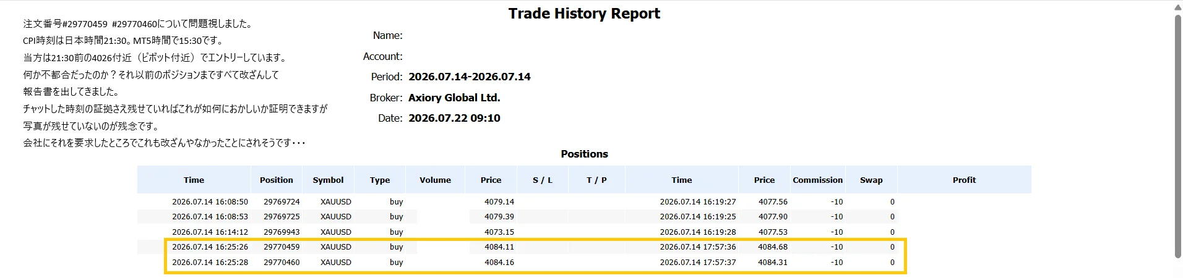Click close price 4084.68
The image size is (1183, 278).
coord(773,246)
